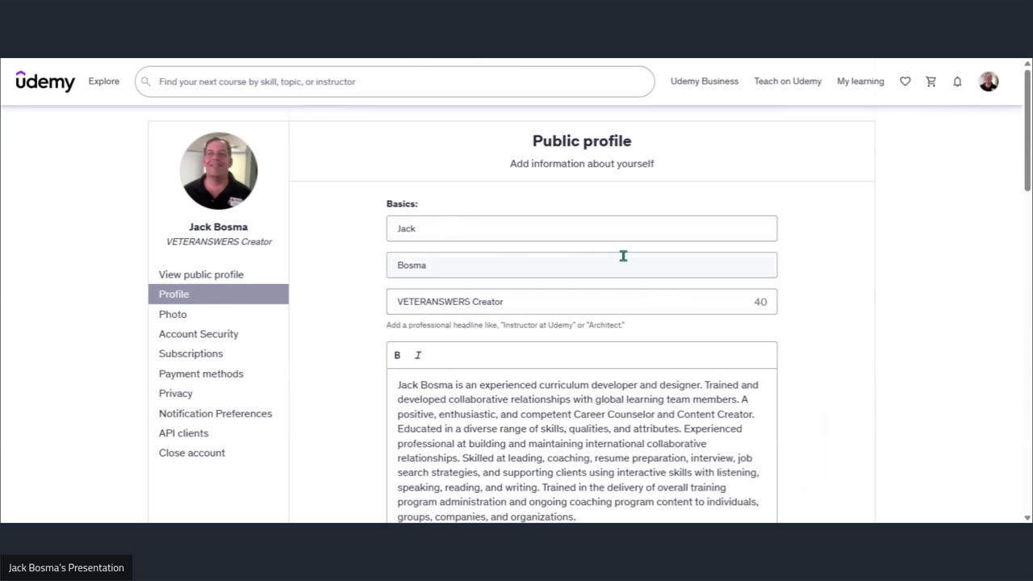Viewport: 1033px width, 581px height.
Task: Open the notifications bell icon
Action: (x=957, y=82)
